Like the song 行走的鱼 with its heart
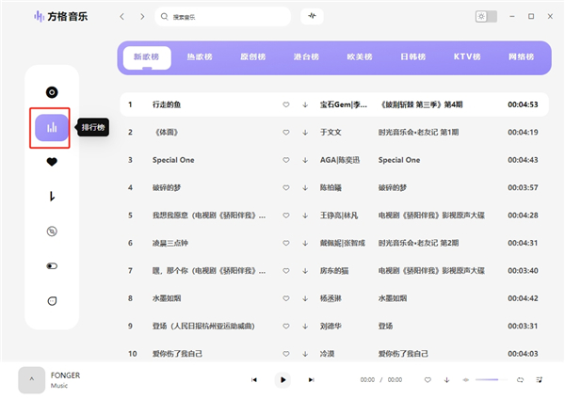This screenshot has height=399, width=565. [286, 104]
